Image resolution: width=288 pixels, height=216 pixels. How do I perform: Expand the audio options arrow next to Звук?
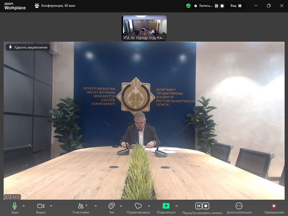point(24,206)
